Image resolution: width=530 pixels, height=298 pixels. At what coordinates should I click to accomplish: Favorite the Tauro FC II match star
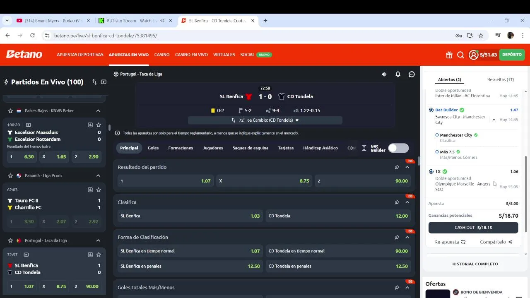pyautogui.click(x=99, y=190)
